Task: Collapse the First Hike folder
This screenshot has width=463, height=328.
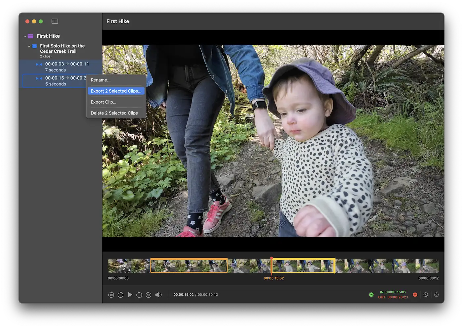Action: (x=25, y=36)
